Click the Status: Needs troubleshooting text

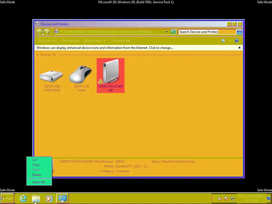click(173, 161)
